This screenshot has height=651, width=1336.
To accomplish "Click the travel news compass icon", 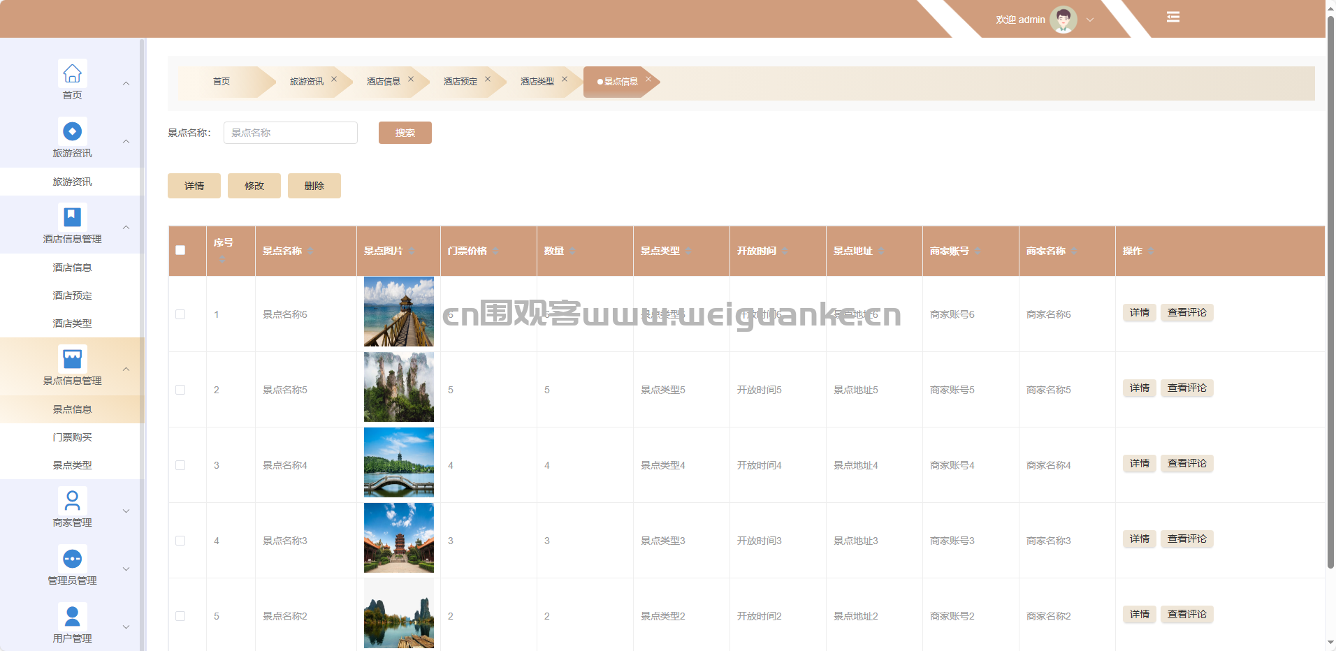I will pos(72,131).
